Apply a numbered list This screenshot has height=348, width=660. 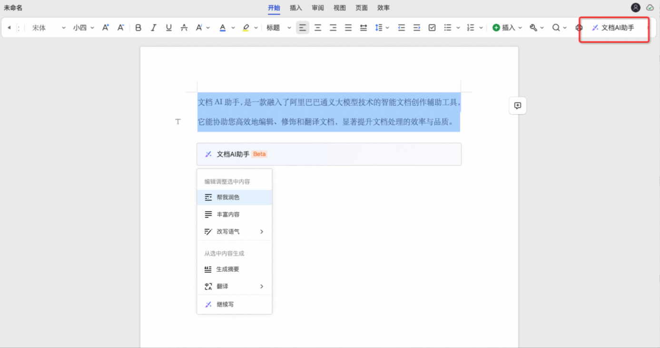471,28
